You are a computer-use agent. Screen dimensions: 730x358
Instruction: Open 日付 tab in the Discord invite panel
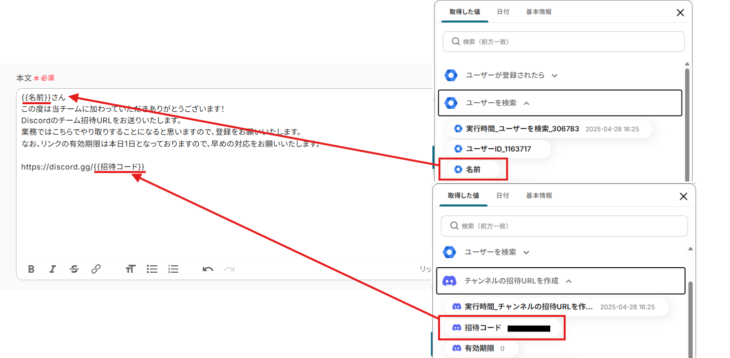[x=502, y=196]
